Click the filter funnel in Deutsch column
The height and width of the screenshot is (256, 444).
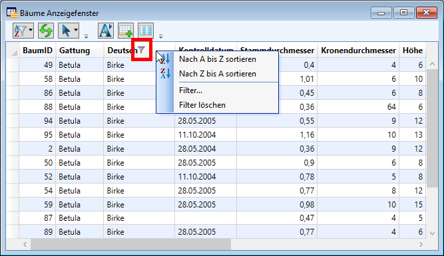coord(141,50)
